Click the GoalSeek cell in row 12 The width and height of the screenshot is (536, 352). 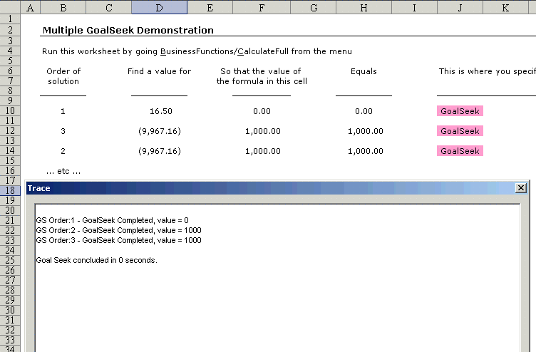point(460,131)
